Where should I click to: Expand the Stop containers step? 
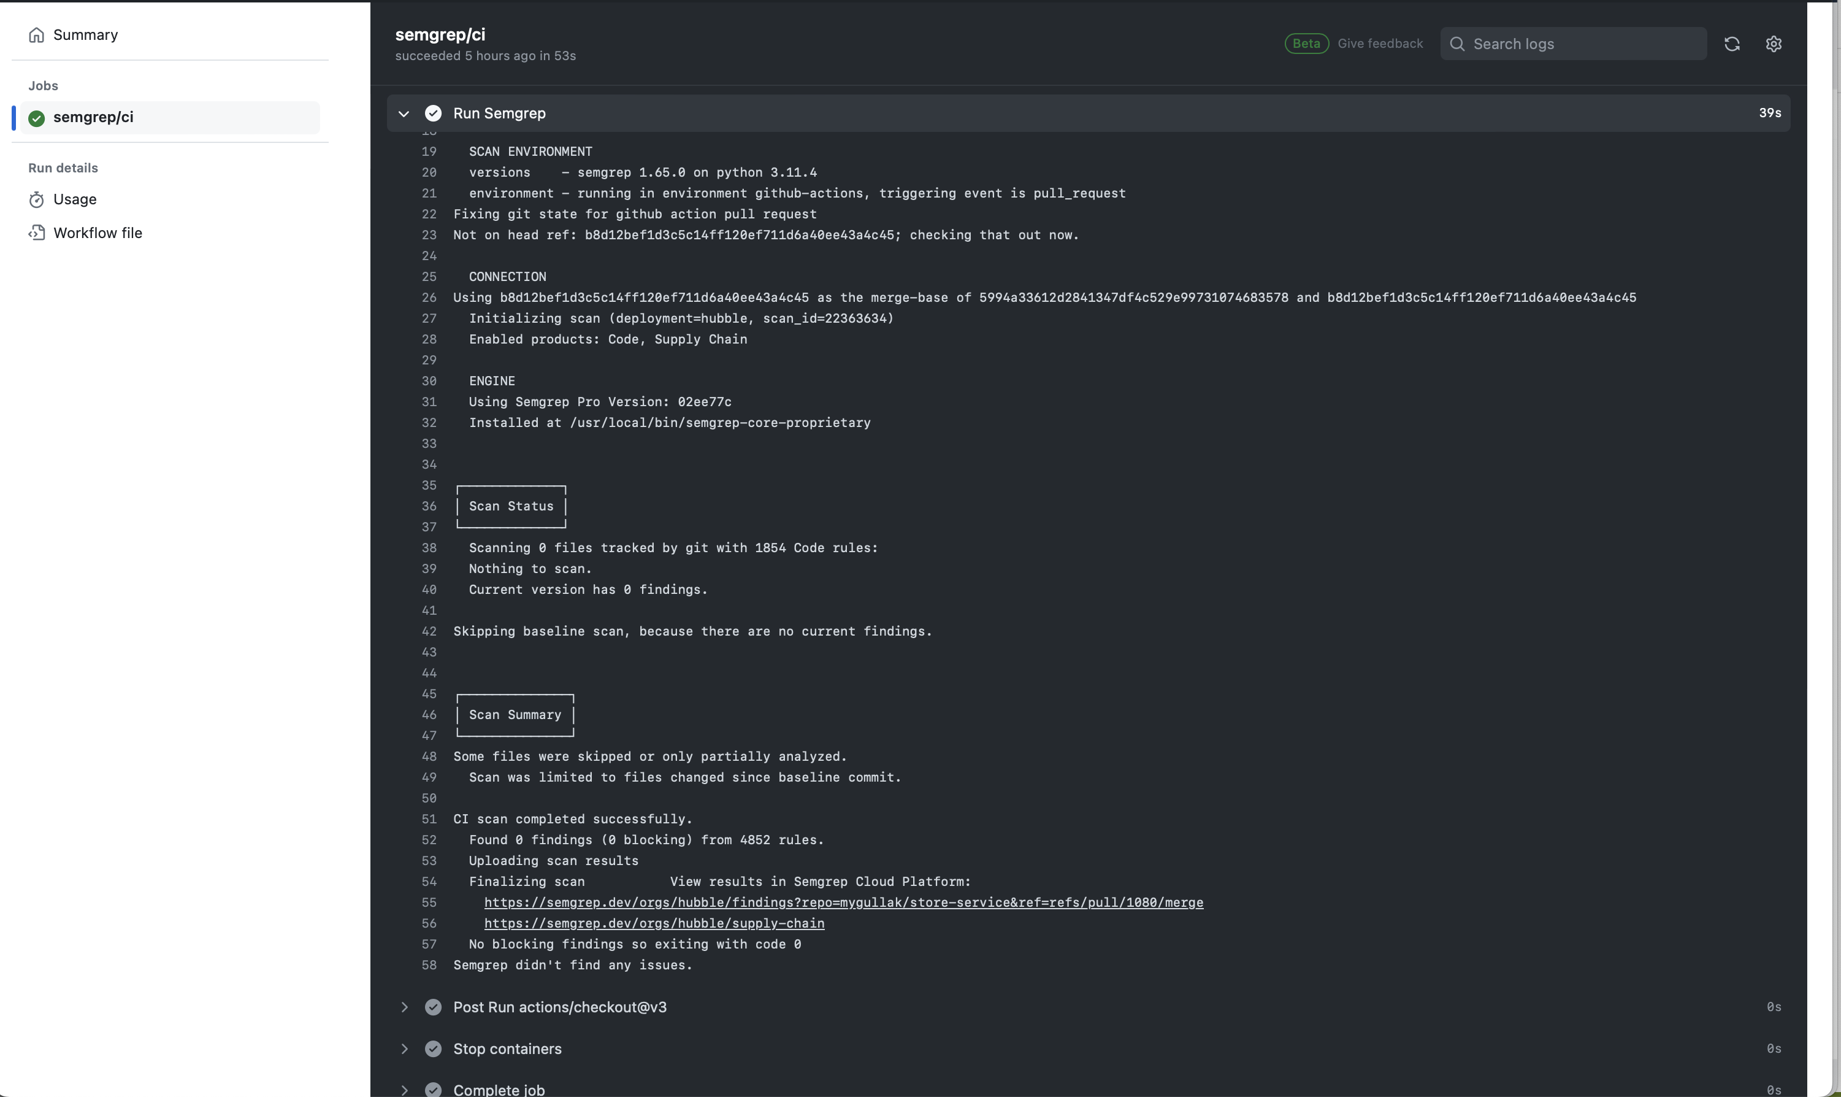[404, 1048]
